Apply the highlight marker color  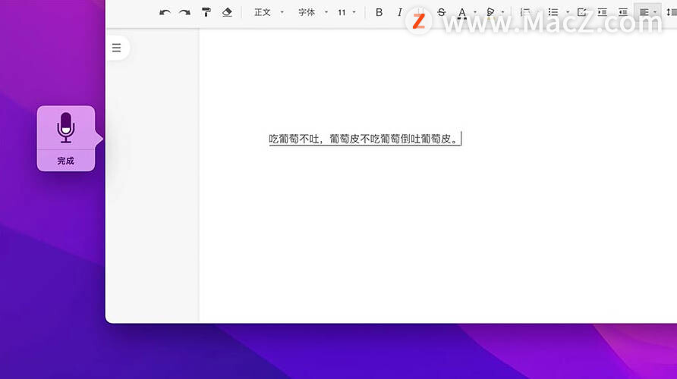coord(490,13)
